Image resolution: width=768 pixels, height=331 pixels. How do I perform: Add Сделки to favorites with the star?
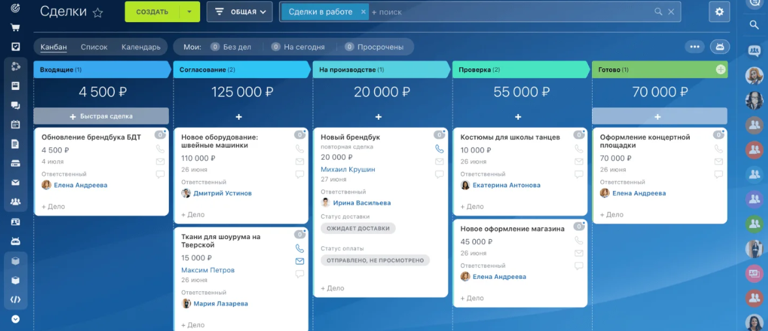[98, 12]
